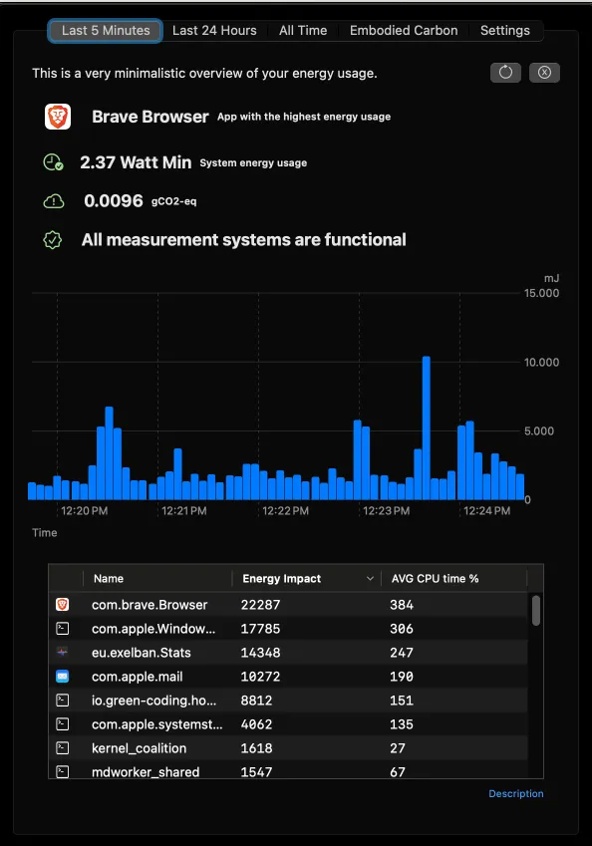Click the clock checkmark energy icon
The height and width of the screenshot is (846, 592).
pyautogui.click(x=53, y=162)
